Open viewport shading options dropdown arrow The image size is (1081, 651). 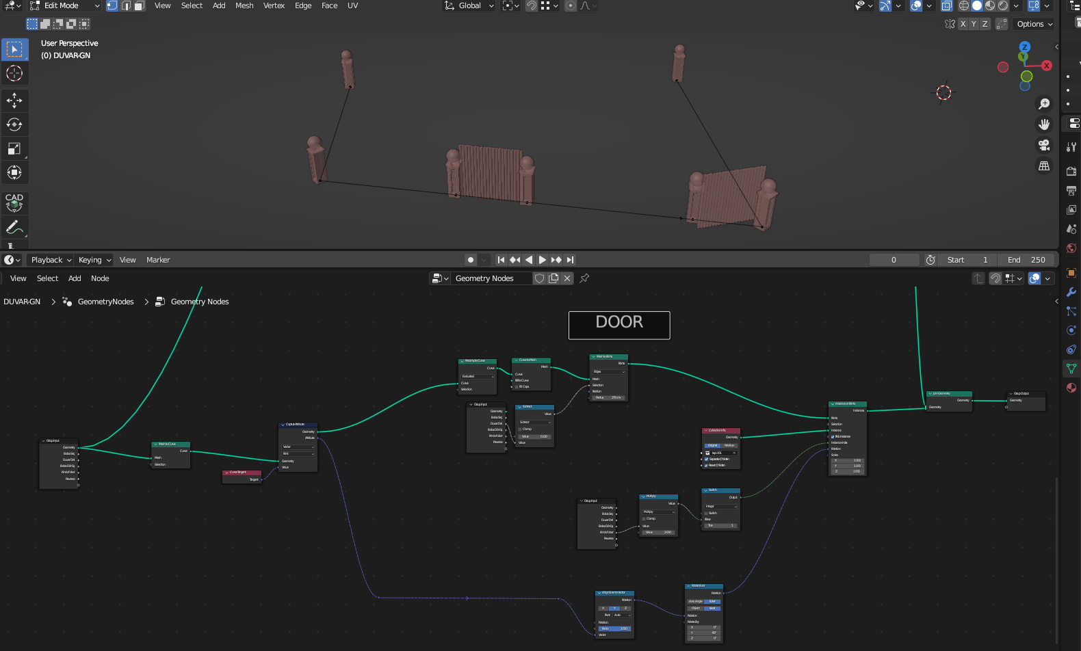[x=1016, y=5]
